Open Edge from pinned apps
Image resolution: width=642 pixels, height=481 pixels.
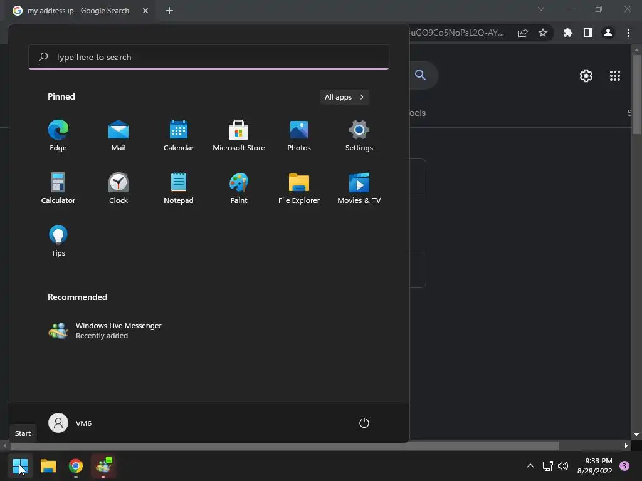[58, 136]
